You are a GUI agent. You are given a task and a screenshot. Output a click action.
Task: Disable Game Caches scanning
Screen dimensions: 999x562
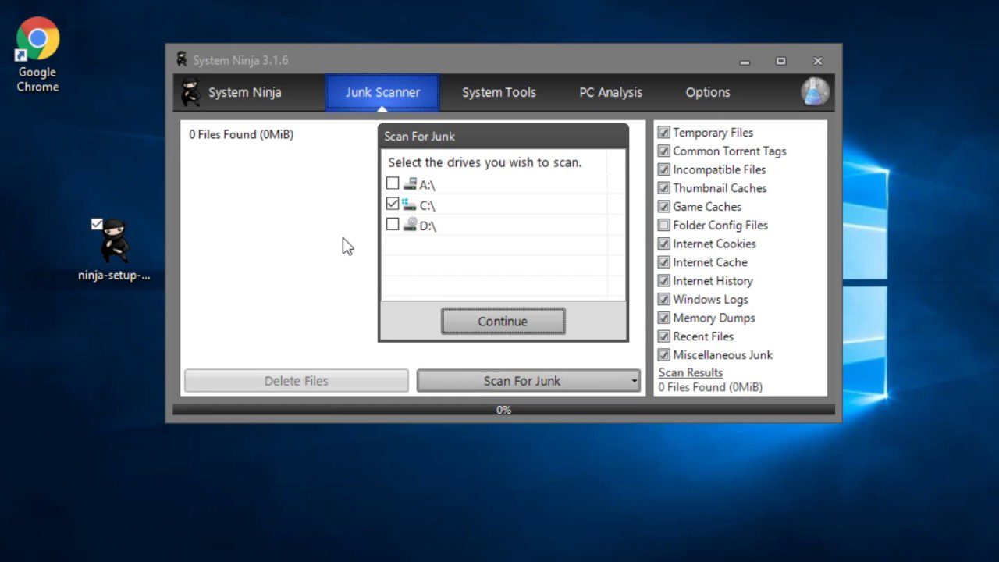click(663, 207)
